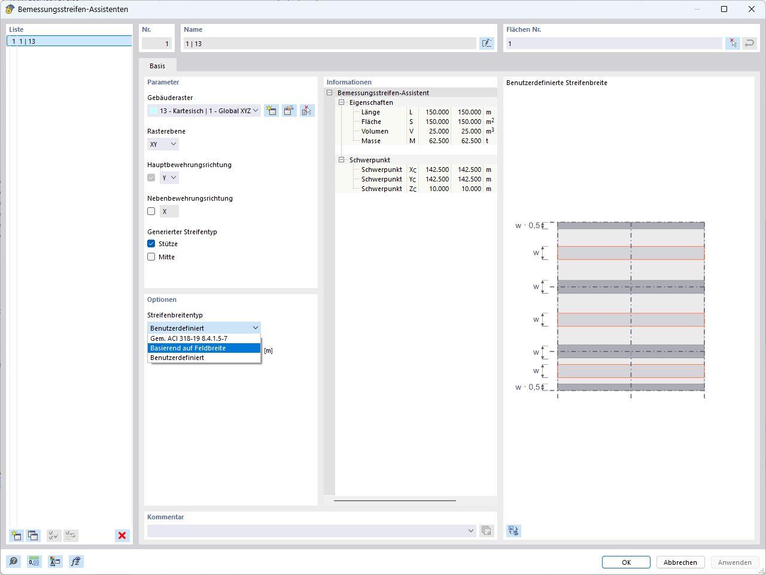Open the Hauptbewehrungsrichtung Y dropdown
This screenshot has height=575, width=766.
coord(169,178)
